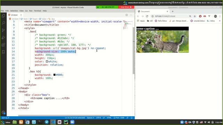This screenshot has height=125, width=223.
Task: Click the Chromium profile avatar
Action: pyautogui.click(x=215, y=16)
